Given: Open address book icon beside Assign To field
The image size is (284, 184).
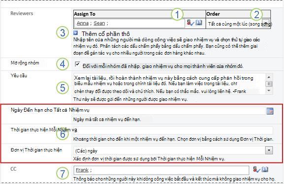Looking at the screenshot, I should click(199, 23).
